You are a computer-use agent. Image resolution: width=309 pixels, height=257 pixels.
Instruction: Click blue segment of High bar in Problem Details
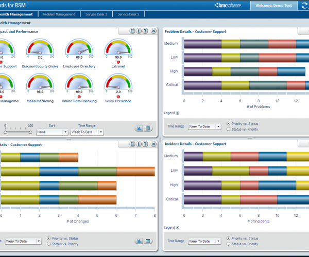coord(291,71)
